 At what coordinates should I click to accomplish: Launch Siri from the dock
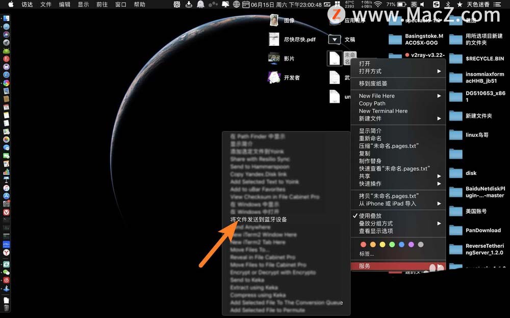(x=6, y=35)
